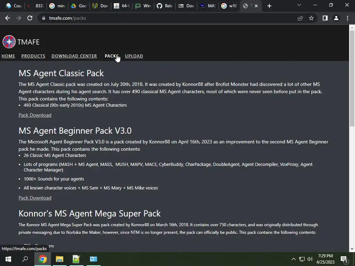Open the blue window taskbar app
Viewport: 355px width, 266px height.
coord(94,259)
